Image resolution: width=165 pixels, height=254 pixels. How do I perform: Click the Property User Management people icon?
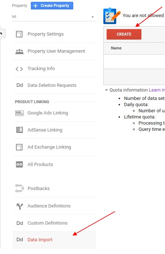pyautogui.click(x=19, y=51)
